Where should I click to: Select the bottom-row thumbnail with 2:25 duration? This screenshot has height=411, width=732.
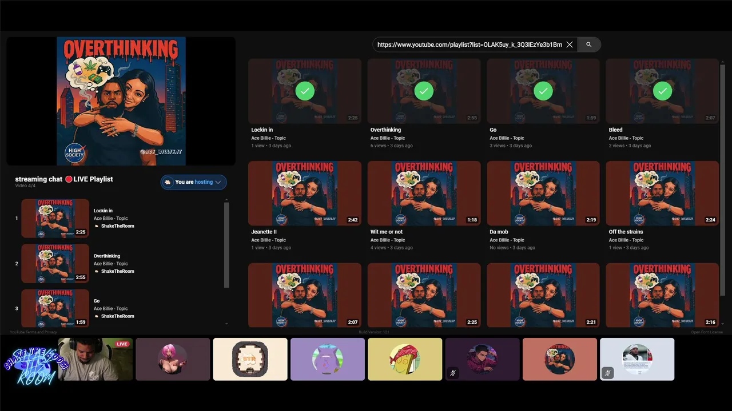pyautogui.click(x=424, y=295)
